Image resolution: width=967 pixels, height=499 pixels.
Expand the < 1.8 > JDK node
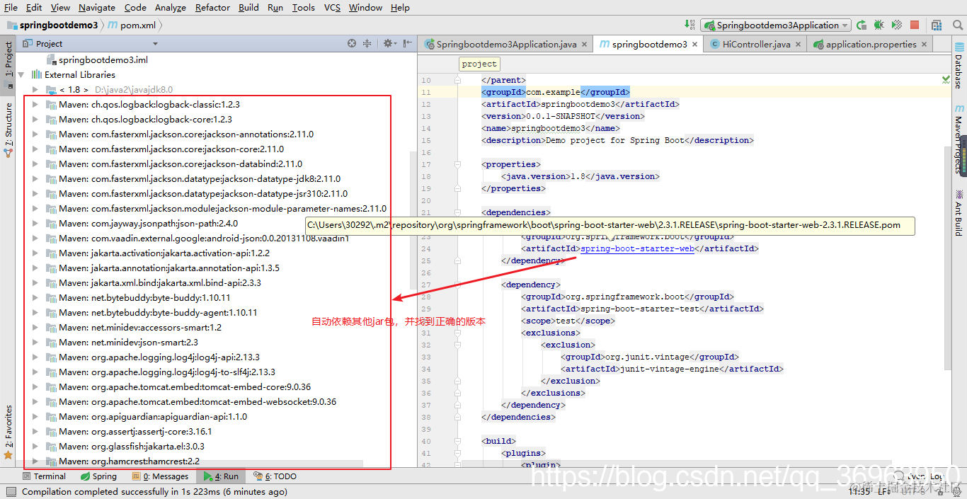click(x=35, y=89)
